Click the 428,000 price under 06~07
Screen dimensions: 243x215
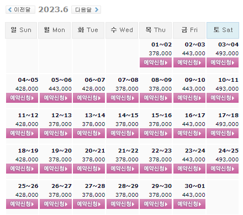click(93, 89)
